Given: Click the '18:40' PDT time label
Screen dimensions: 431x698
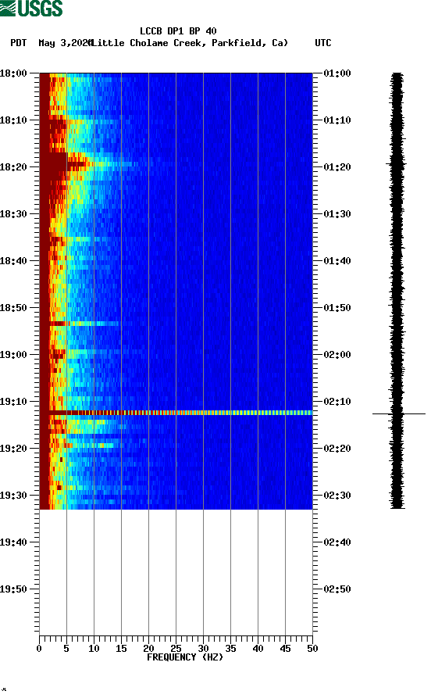Looking at the screenshot, I should click(x=14, y=261).
